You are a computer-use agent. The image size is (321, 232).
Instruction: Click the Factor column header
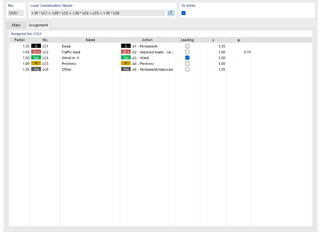click(x=20, y=40)
